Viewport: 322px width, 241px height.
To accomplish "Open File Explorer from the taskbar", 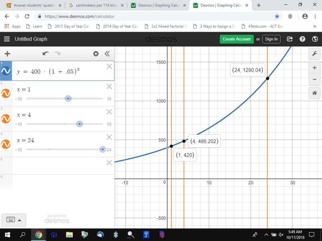I will click(x=69, y=235).
